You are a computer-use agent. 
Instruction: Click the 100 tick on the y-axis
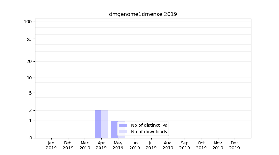click(x=28, y=22)
